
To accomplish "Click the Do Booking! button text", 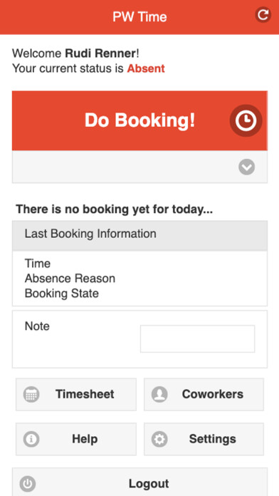I will 139,120.
